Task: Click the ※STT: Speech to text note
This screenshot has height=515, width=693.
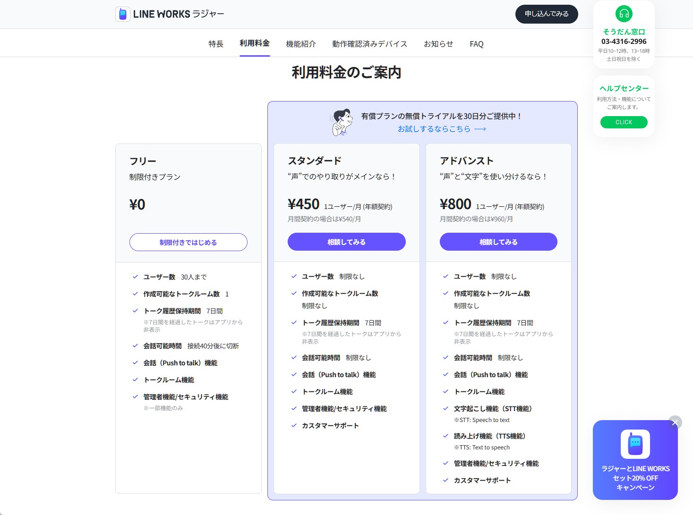Action: coord(482,420)
